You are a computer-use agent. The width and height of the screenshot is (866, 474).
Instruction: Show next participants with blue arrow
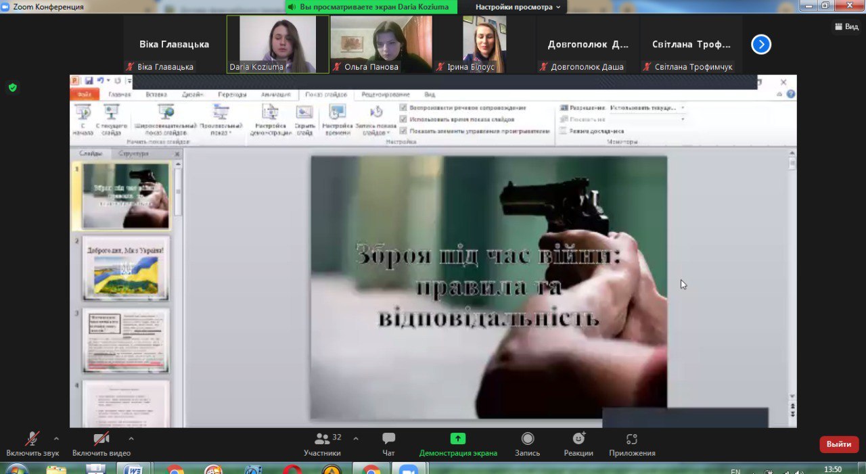click(761, 45)
